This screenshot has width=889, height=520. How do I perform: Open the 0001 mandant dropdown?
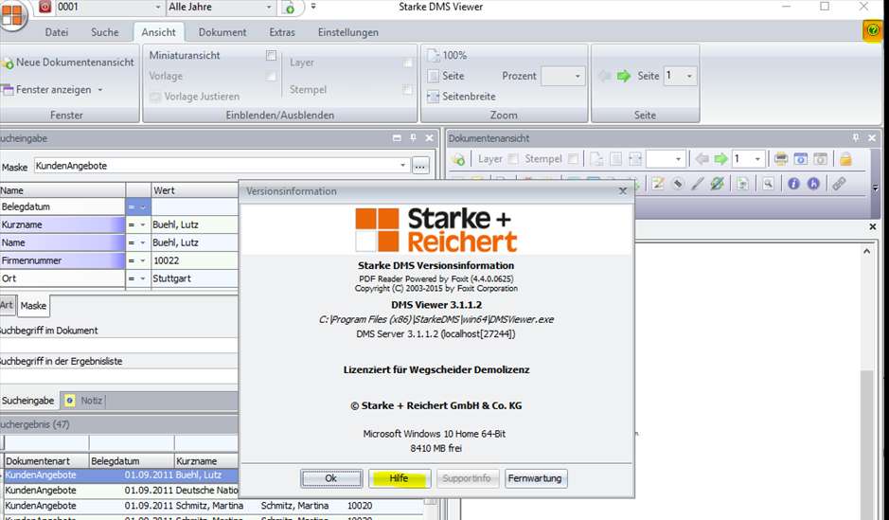pos(157,8)
